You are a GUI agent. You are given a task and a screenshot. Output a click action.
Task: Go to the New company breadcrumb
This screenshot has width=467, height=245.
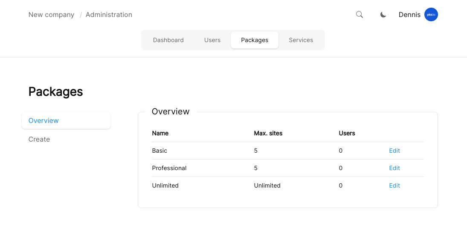point(51,14)
